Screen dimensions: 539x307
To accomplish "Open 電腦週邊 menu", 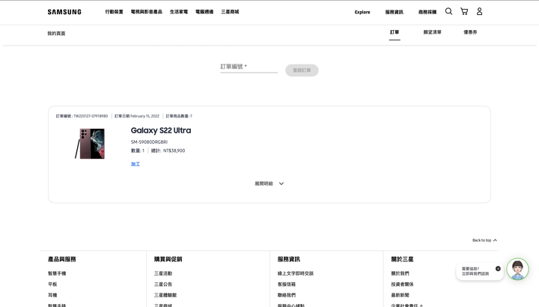I will (204, 12).
